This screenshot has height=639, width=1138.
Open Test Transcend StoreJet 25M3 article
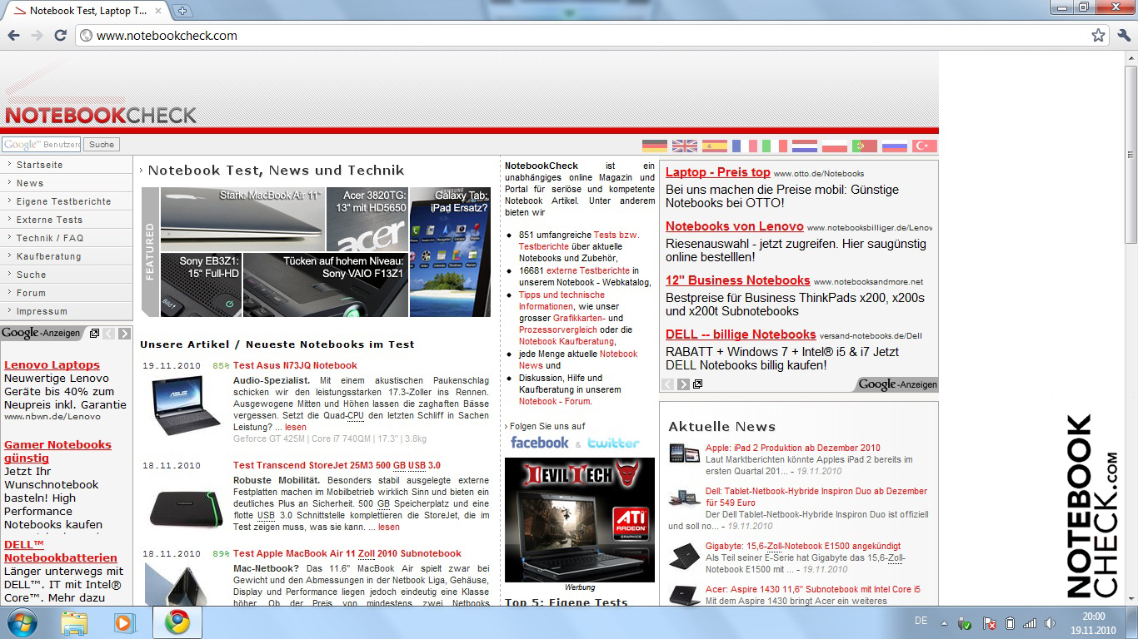point(337,465)
